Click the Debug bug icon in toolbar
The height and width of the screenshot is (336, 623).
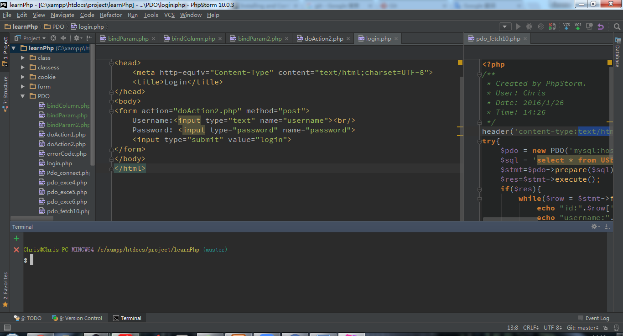(529, 26)
